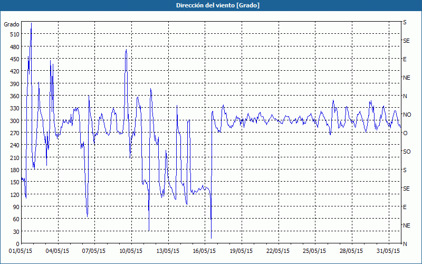Select the 450 value on the left axis

15,59
